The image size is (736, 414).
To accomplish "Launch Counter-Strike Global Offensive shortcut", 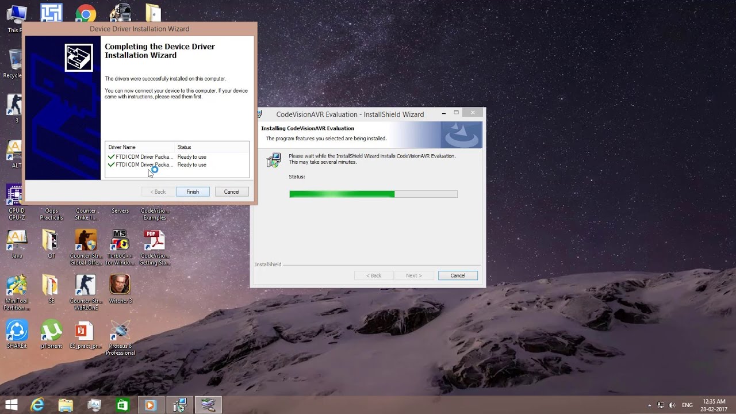I will click(x=86, y=248).
